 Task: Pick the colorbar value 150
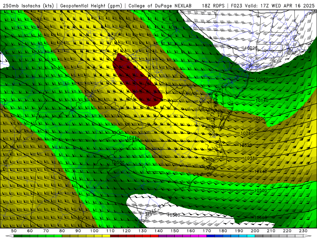pyautogui.click(x=175, y=231)
